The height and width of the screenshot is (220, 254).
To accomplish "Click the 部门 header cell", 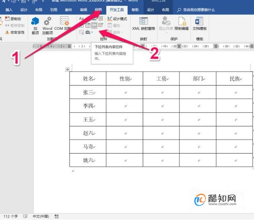I will [198, 79].
